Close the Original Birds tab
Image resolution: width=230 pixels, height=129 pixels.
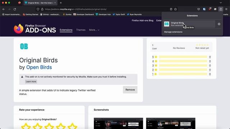pos(55,3)
